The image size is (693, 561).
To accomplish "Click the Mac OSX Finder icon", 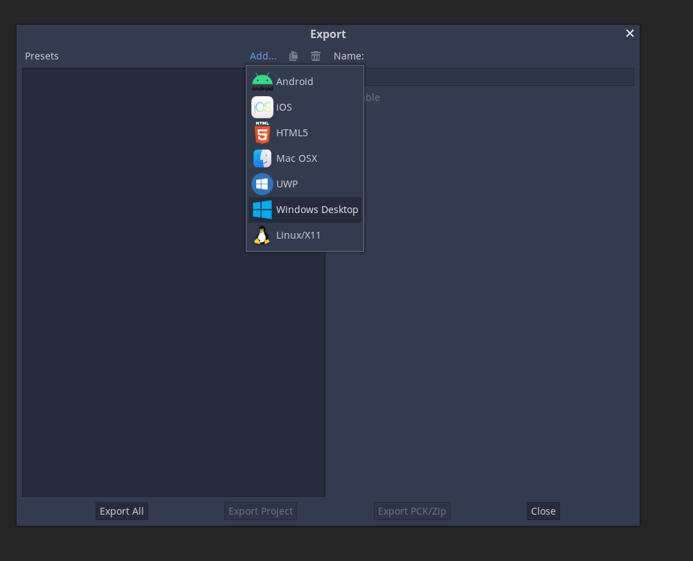I will click(x=262, y=158).
